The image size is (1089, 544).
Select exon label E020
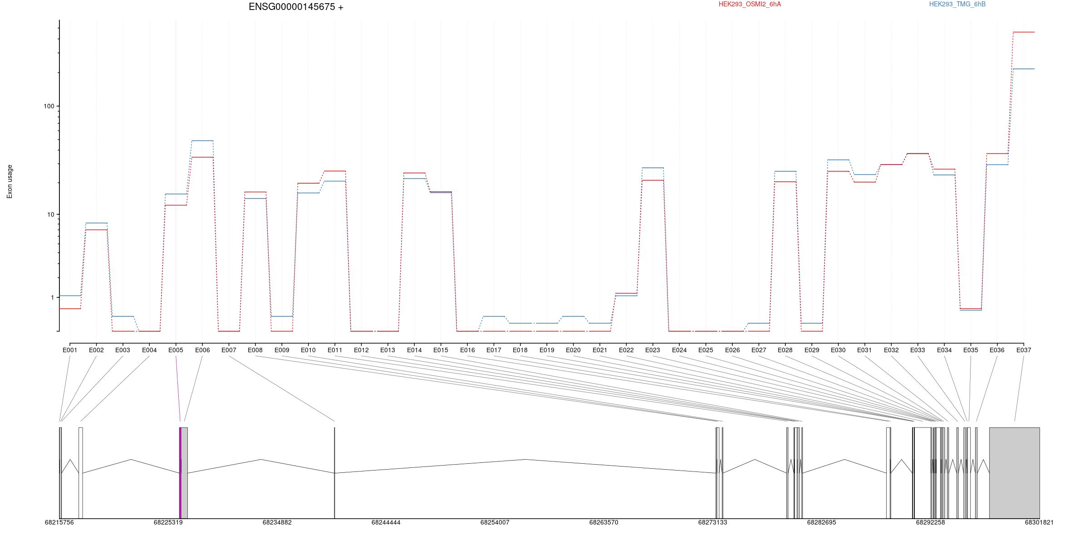coord(573,350)
